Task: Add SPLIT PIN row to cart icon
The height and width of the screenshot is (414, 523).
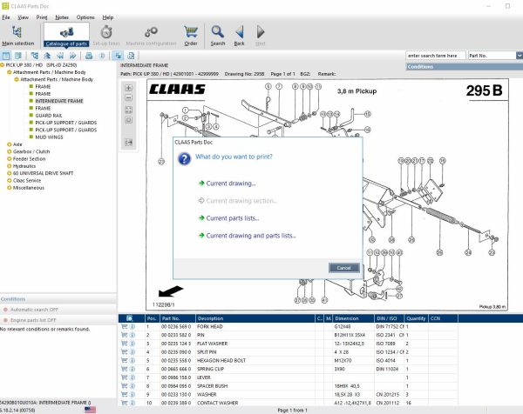Action: 124,351
